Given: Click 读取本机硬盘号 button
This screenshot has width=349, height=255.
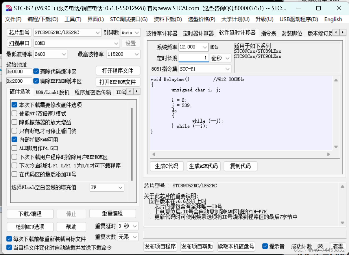Looking at the screenshot, I should tap(236, 247).
